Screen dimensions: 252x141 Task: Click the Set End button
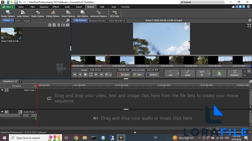click(x=152, y=75)
